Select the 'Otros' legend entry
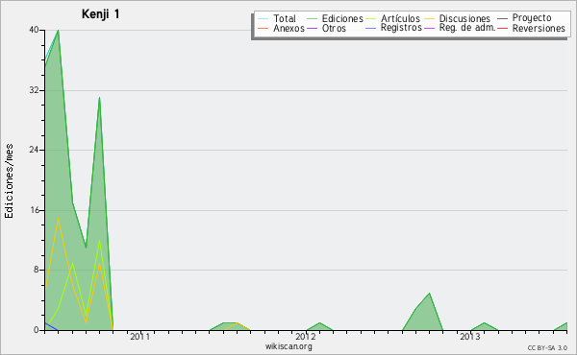The image size is (577, 355). tap(334, 28)
